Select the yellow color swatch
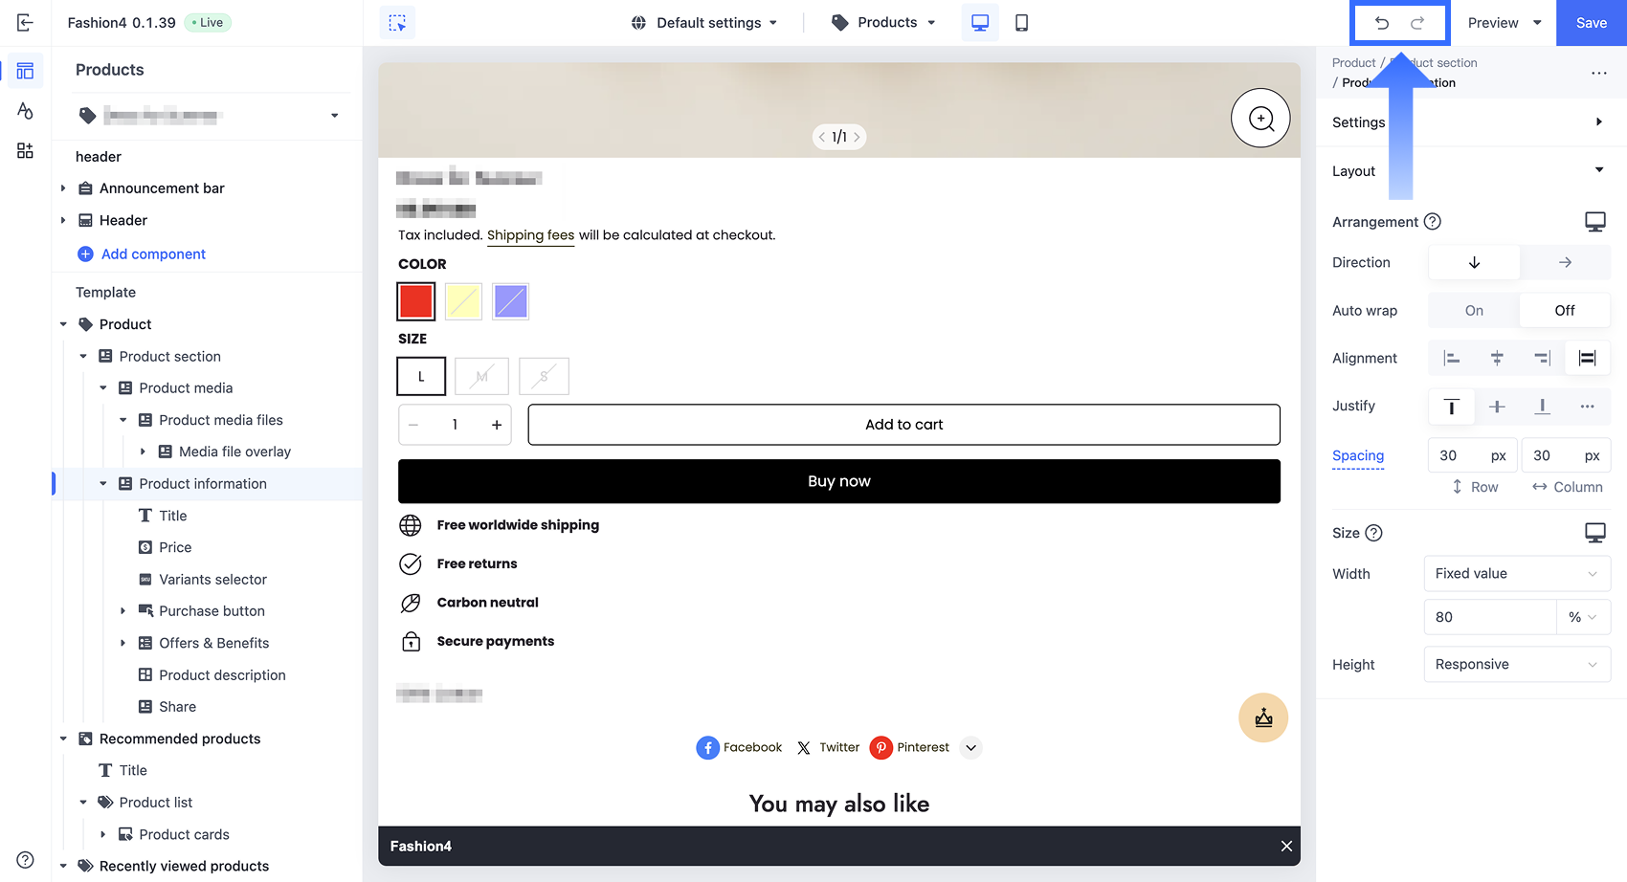Viewport: 1627px width, 882px height. [463, 301]
